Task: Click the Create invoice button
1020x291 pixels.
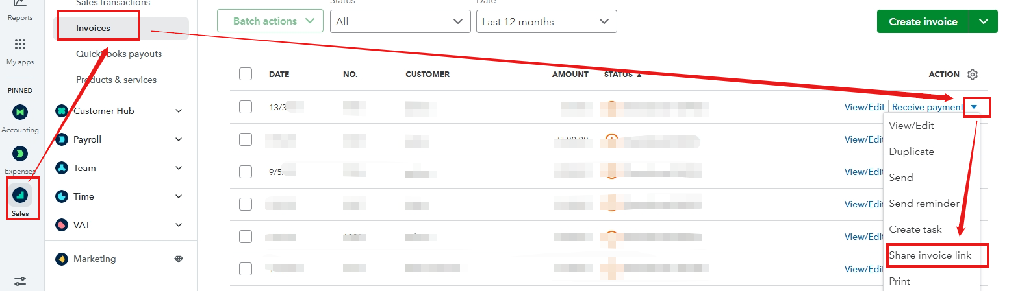Action: [x=923, y=21]
